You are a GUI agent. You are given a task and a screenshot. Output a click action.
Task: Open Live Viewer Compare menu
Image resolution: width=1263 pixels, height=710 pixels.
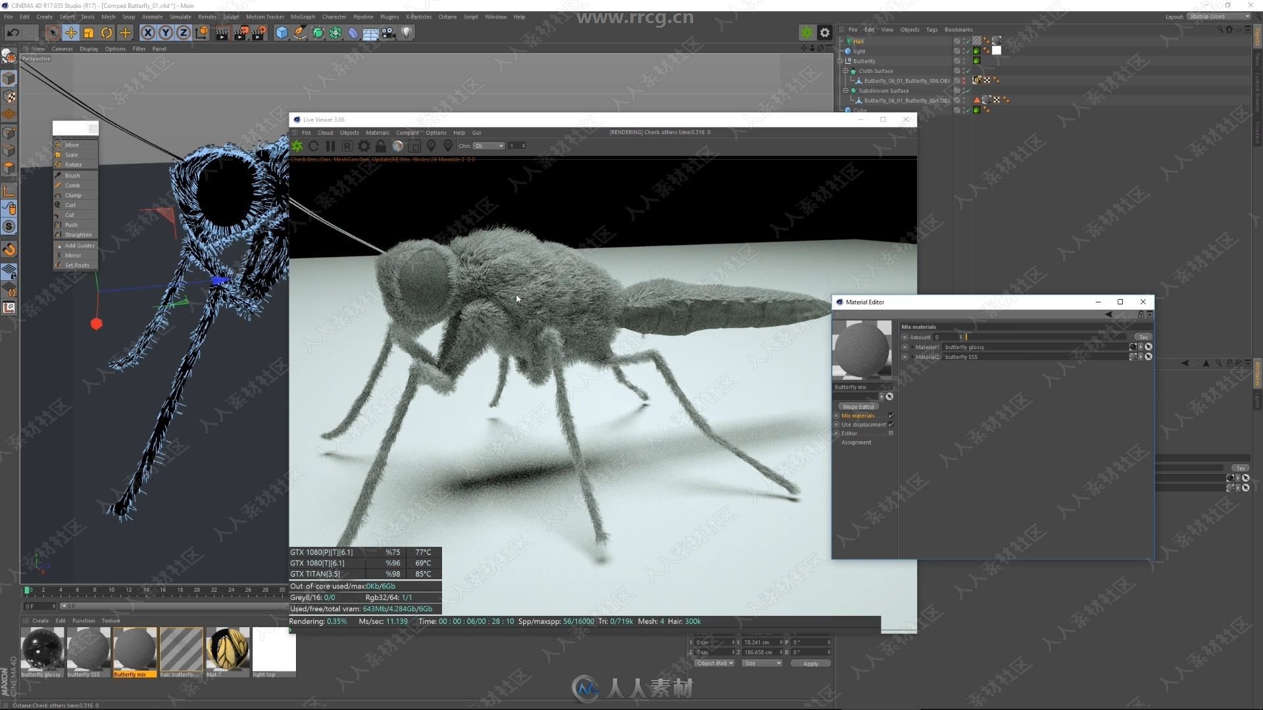407,133
